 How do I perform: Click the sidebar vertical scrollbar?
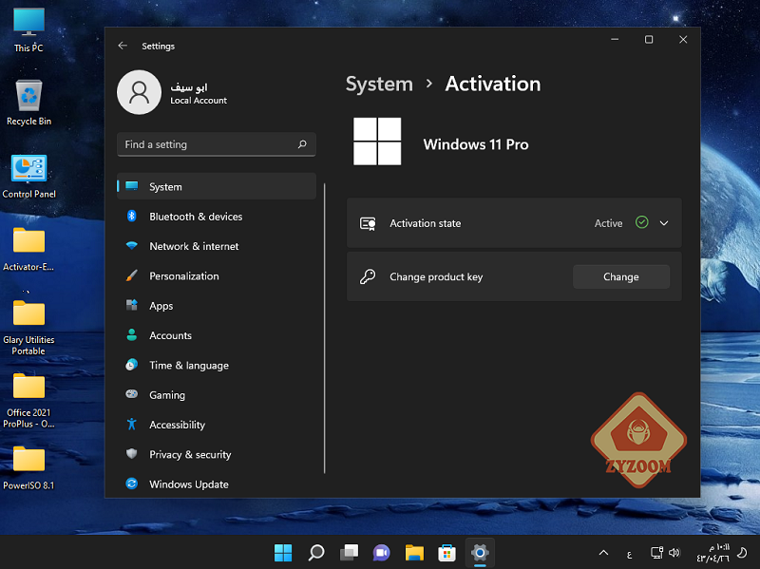click(x=324, y=328)
